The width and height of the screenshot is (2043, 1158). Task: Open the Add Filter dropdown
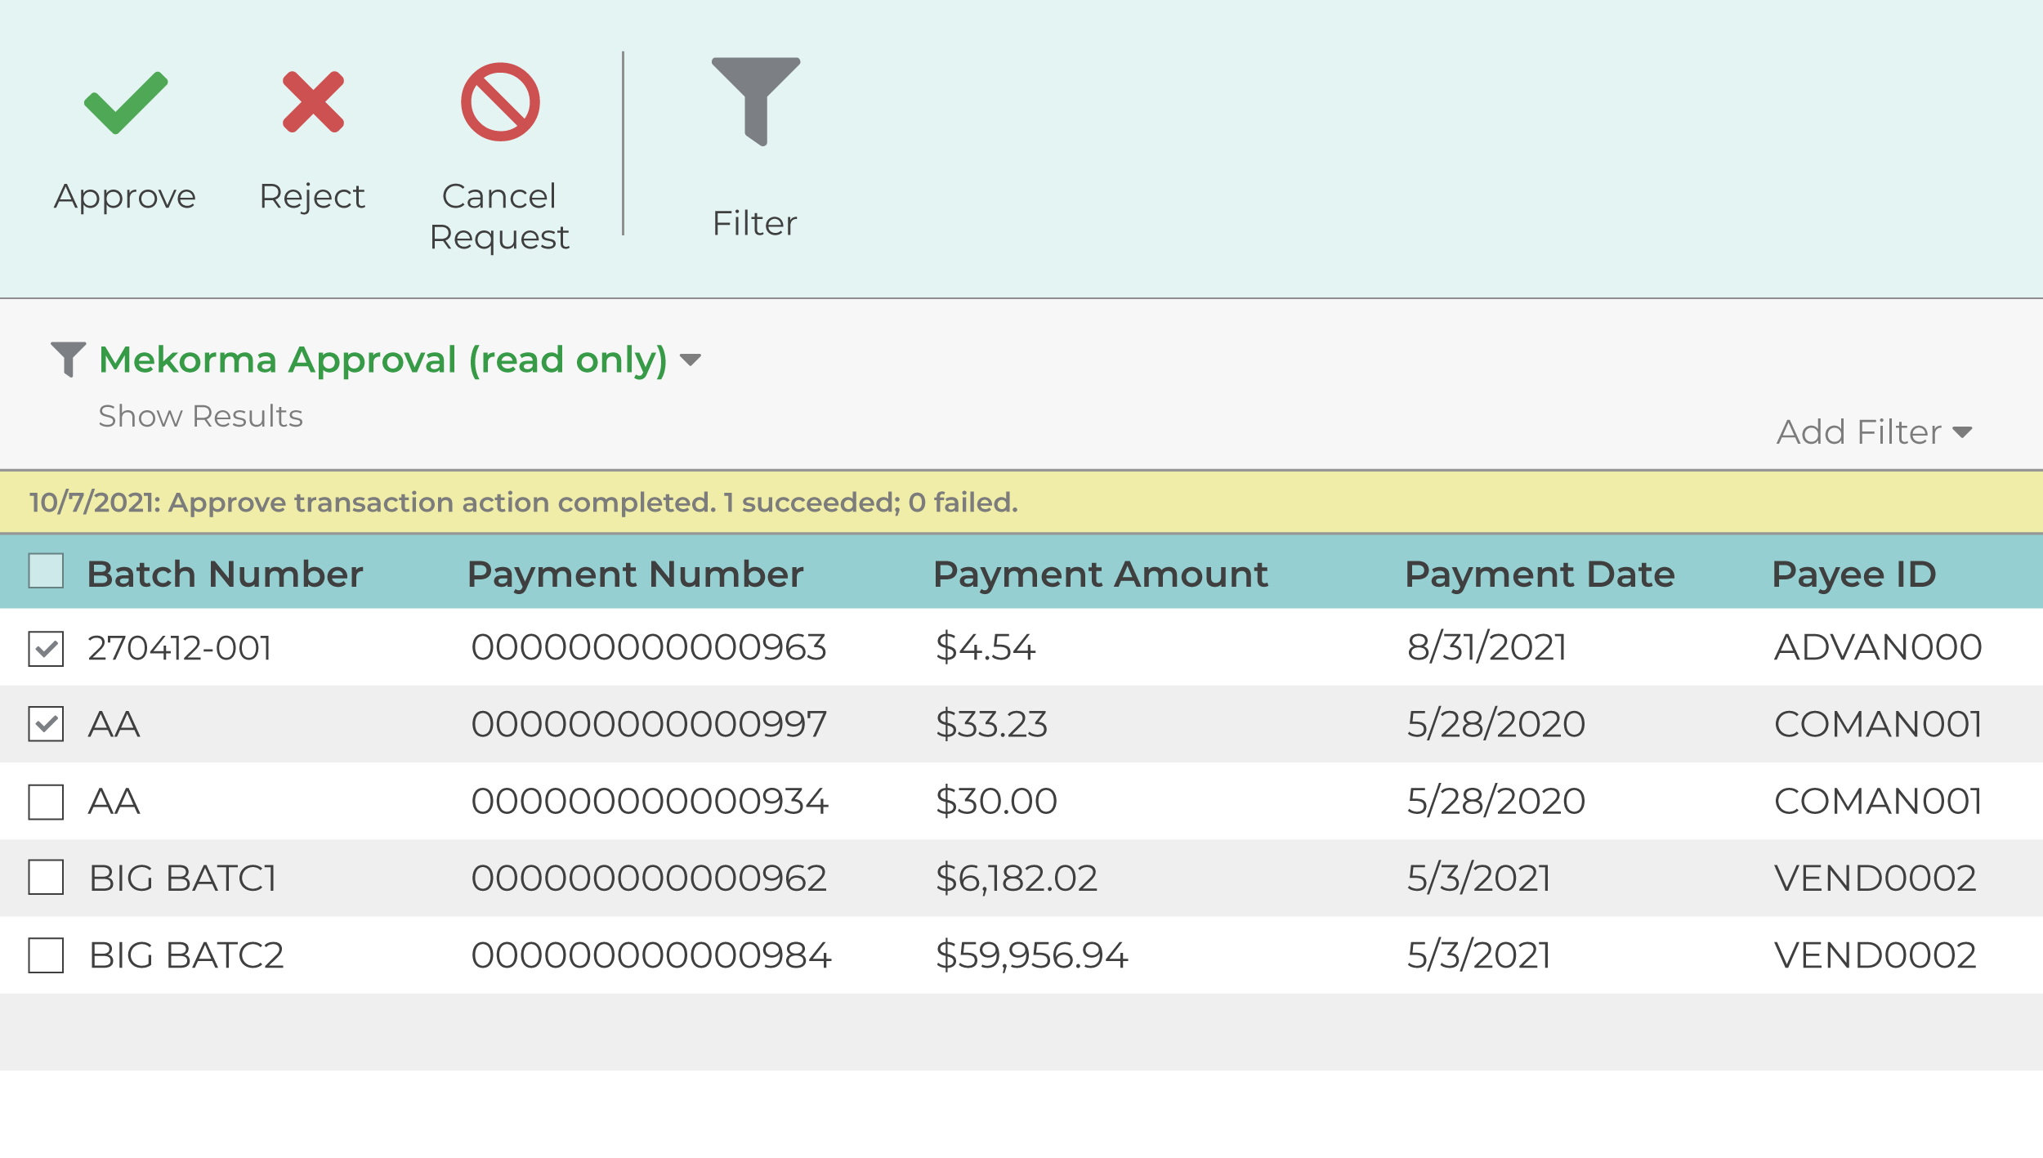click(1873, 432)
